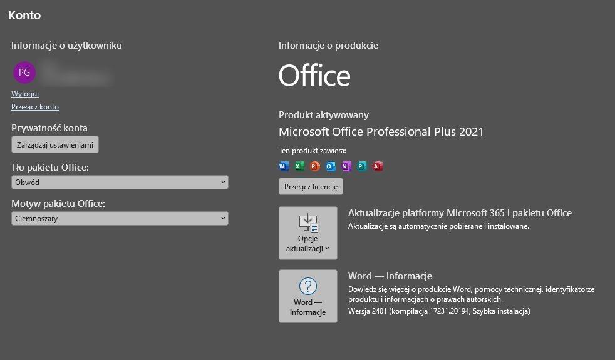Viewport: 615px width, 360px height.
Task: Click the Wyloguj link
Action: [25, 94]
